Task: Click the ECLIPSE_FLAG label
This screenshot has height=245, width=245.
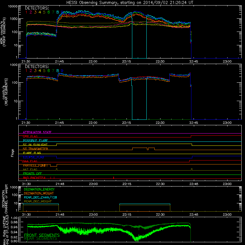Action: point(33,157)
